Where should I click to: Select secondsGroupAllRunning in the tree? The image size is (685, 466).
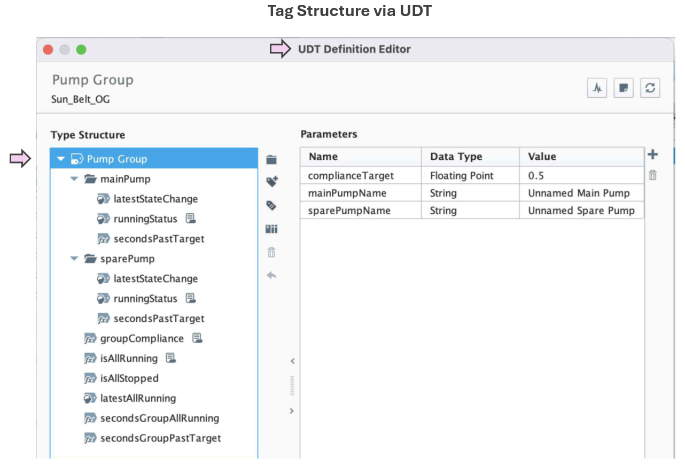(159, 418)
